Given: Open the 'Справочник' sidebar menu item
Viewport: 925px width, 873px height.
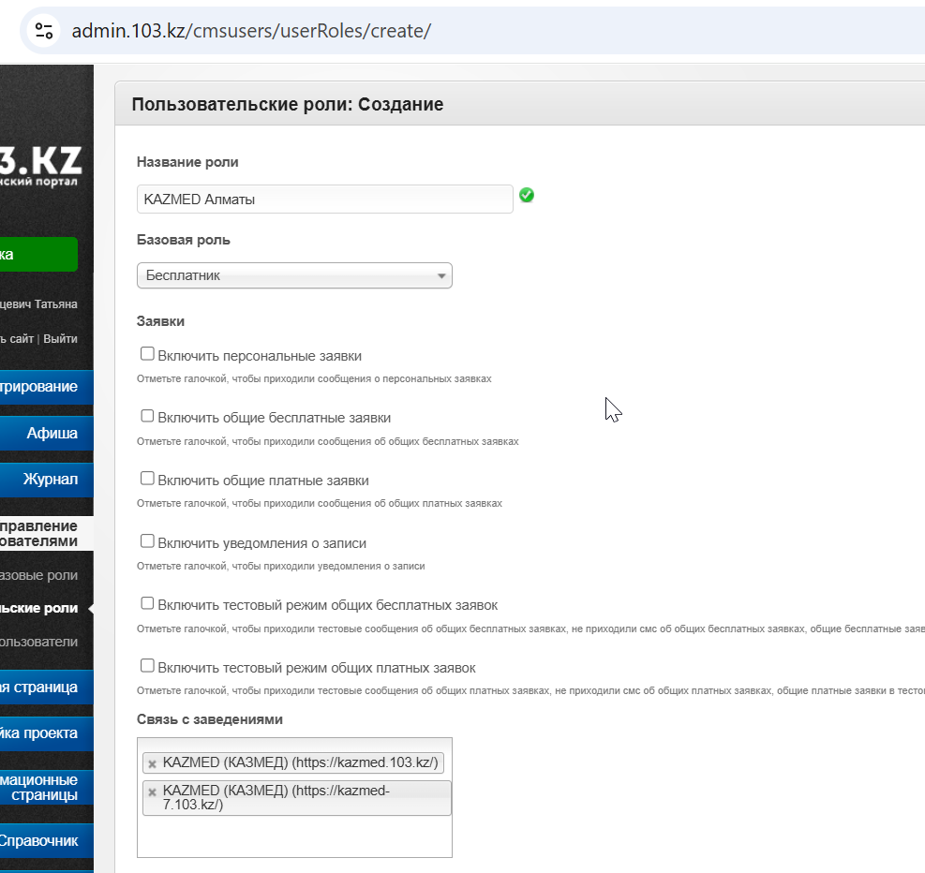Looking at the screenshot, I should point(47,841).
